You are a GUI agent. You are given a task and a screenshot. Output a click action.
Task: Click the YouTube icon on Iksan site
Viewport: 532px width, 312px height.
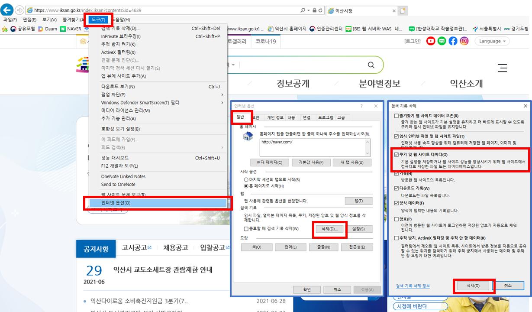431,41
